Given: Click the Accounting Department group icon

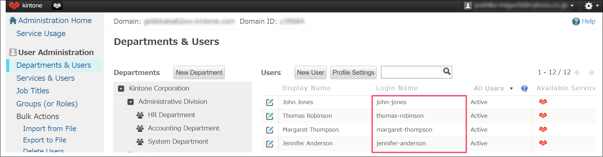Looking at the screenshot, I should 140,129.
